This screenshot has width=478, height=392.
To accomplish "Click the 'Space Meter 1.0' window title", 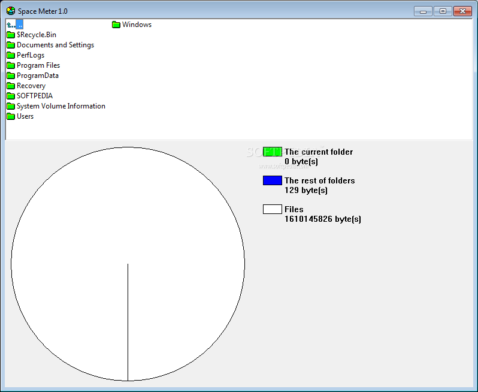I will (x=43, y=11).
